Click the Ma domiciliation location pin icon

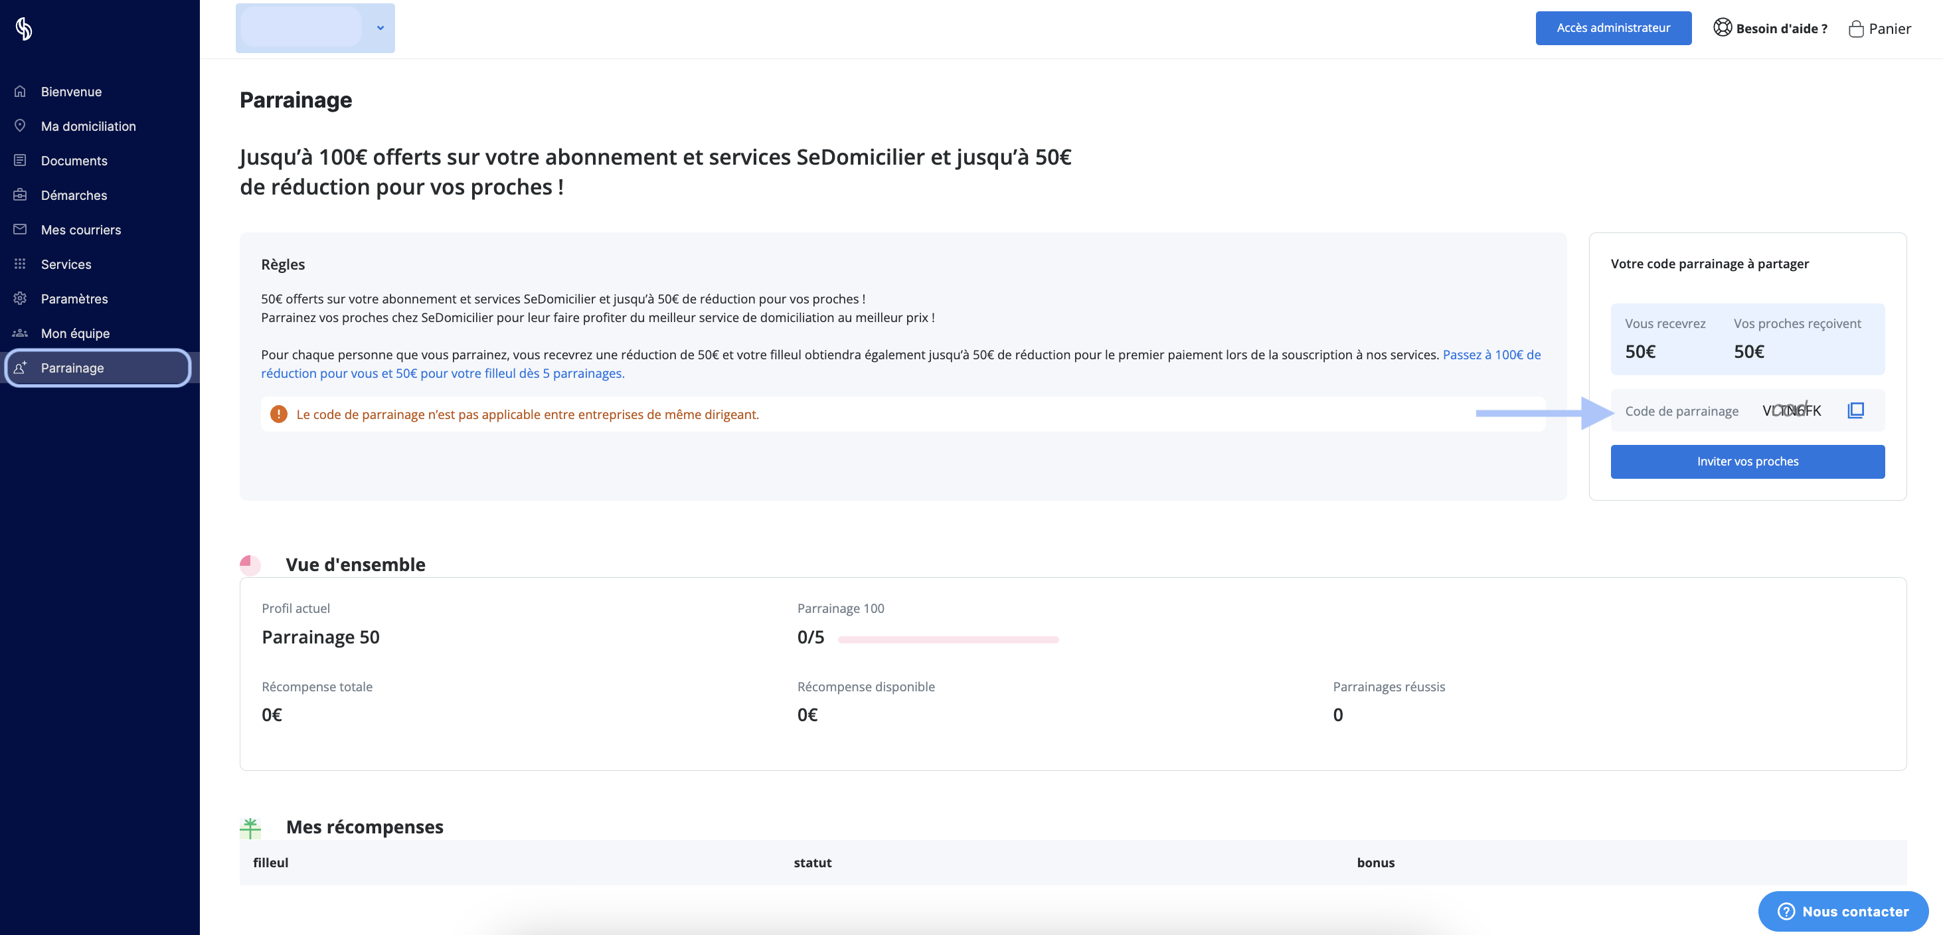tap(21, 125)
